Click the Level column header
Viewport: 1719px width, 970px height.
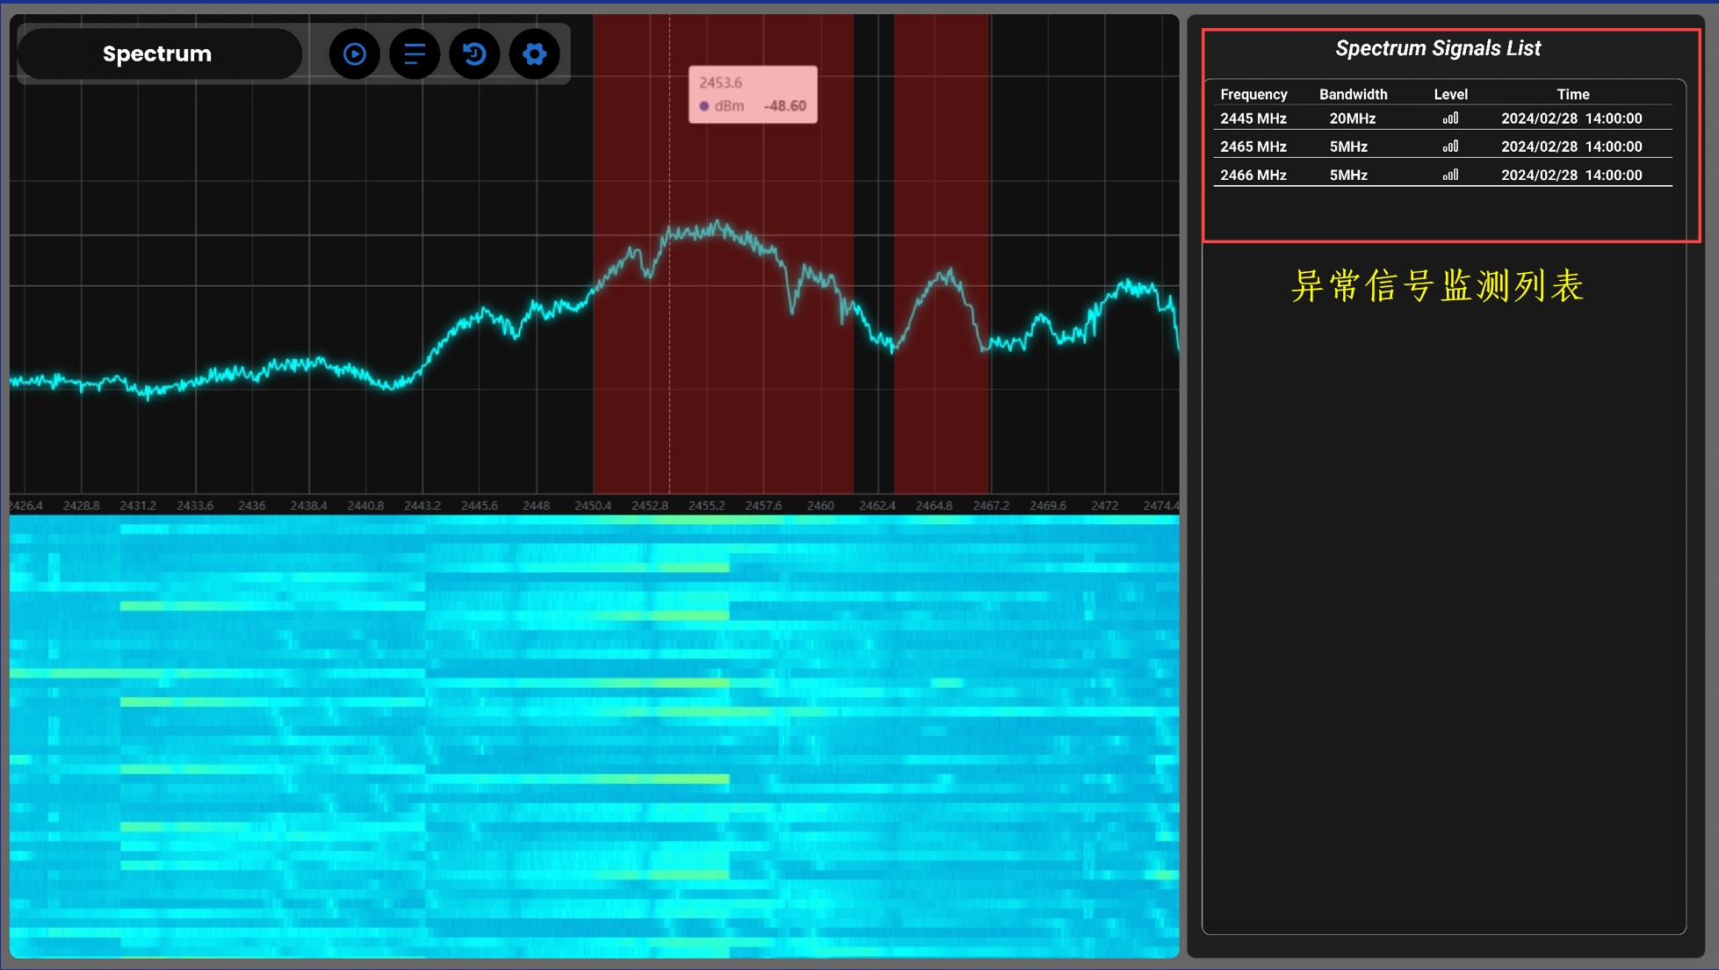tap(1450, 94)
